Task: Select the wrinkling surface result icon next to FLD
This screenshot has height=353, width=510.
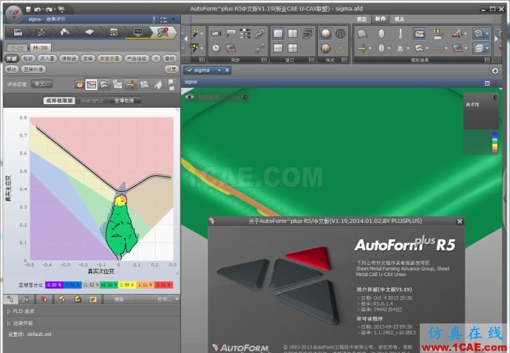Action: pos(104,84)
